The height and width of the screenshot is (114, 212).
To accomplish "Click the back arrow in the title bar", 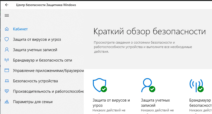I will 7,5.
